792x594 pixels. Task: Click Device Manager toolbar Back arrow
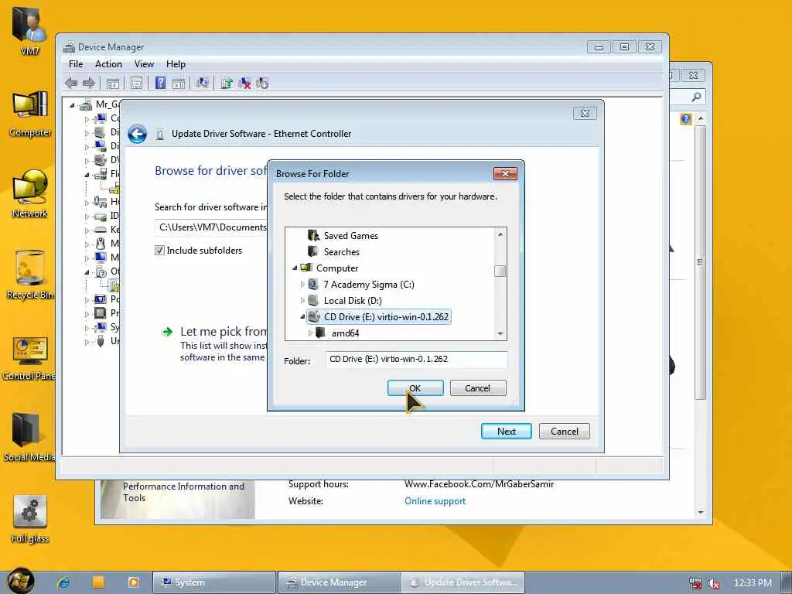71,84
